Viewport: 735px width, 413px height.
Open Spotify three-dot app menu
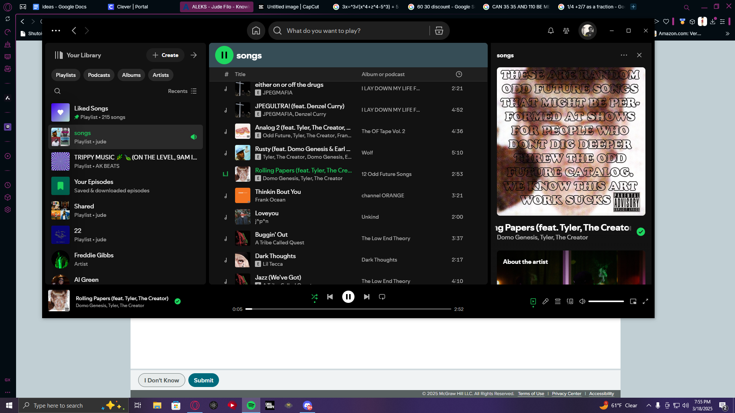point(56,31)
